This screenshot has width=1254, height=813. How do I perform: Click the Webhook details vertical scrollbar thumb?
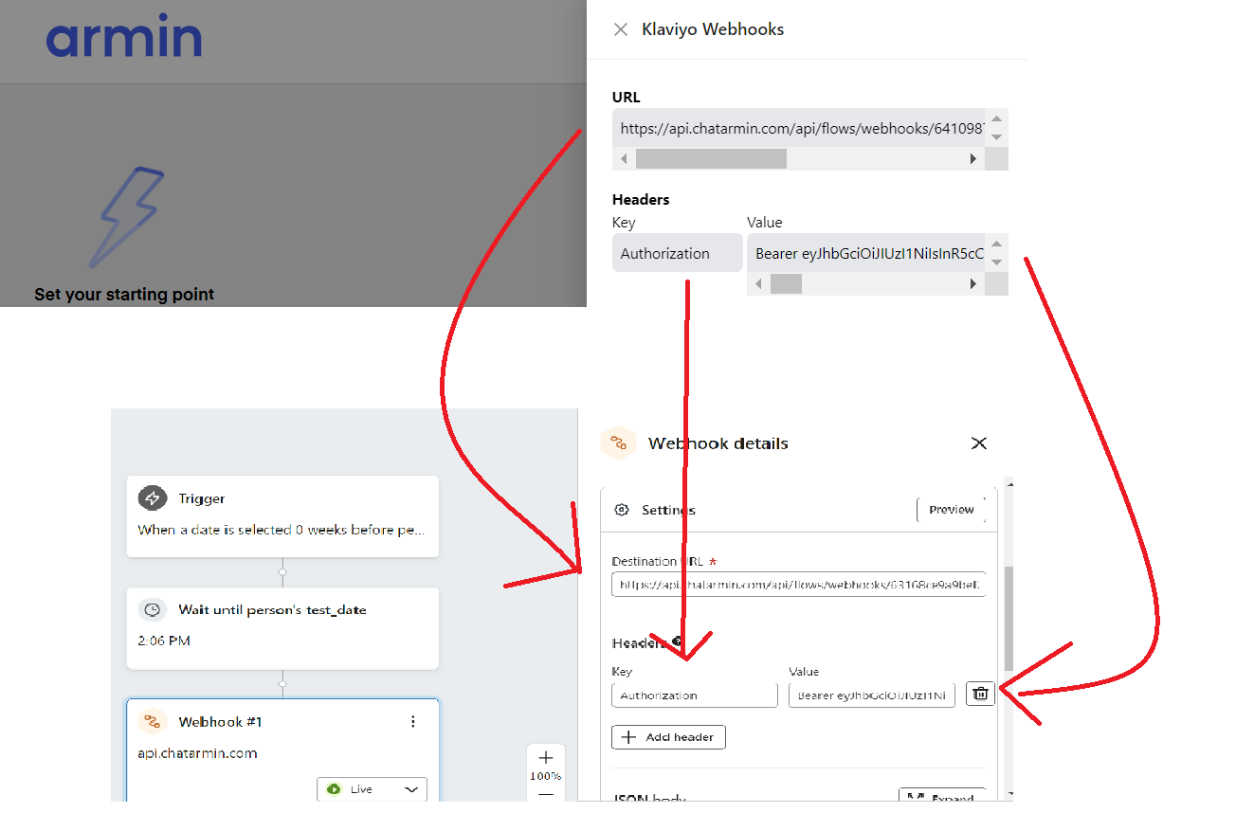pos(1008,618)
